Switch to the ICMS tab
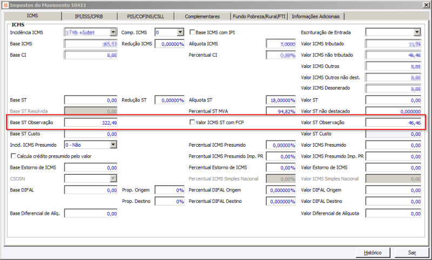 (x=32, y=16)
